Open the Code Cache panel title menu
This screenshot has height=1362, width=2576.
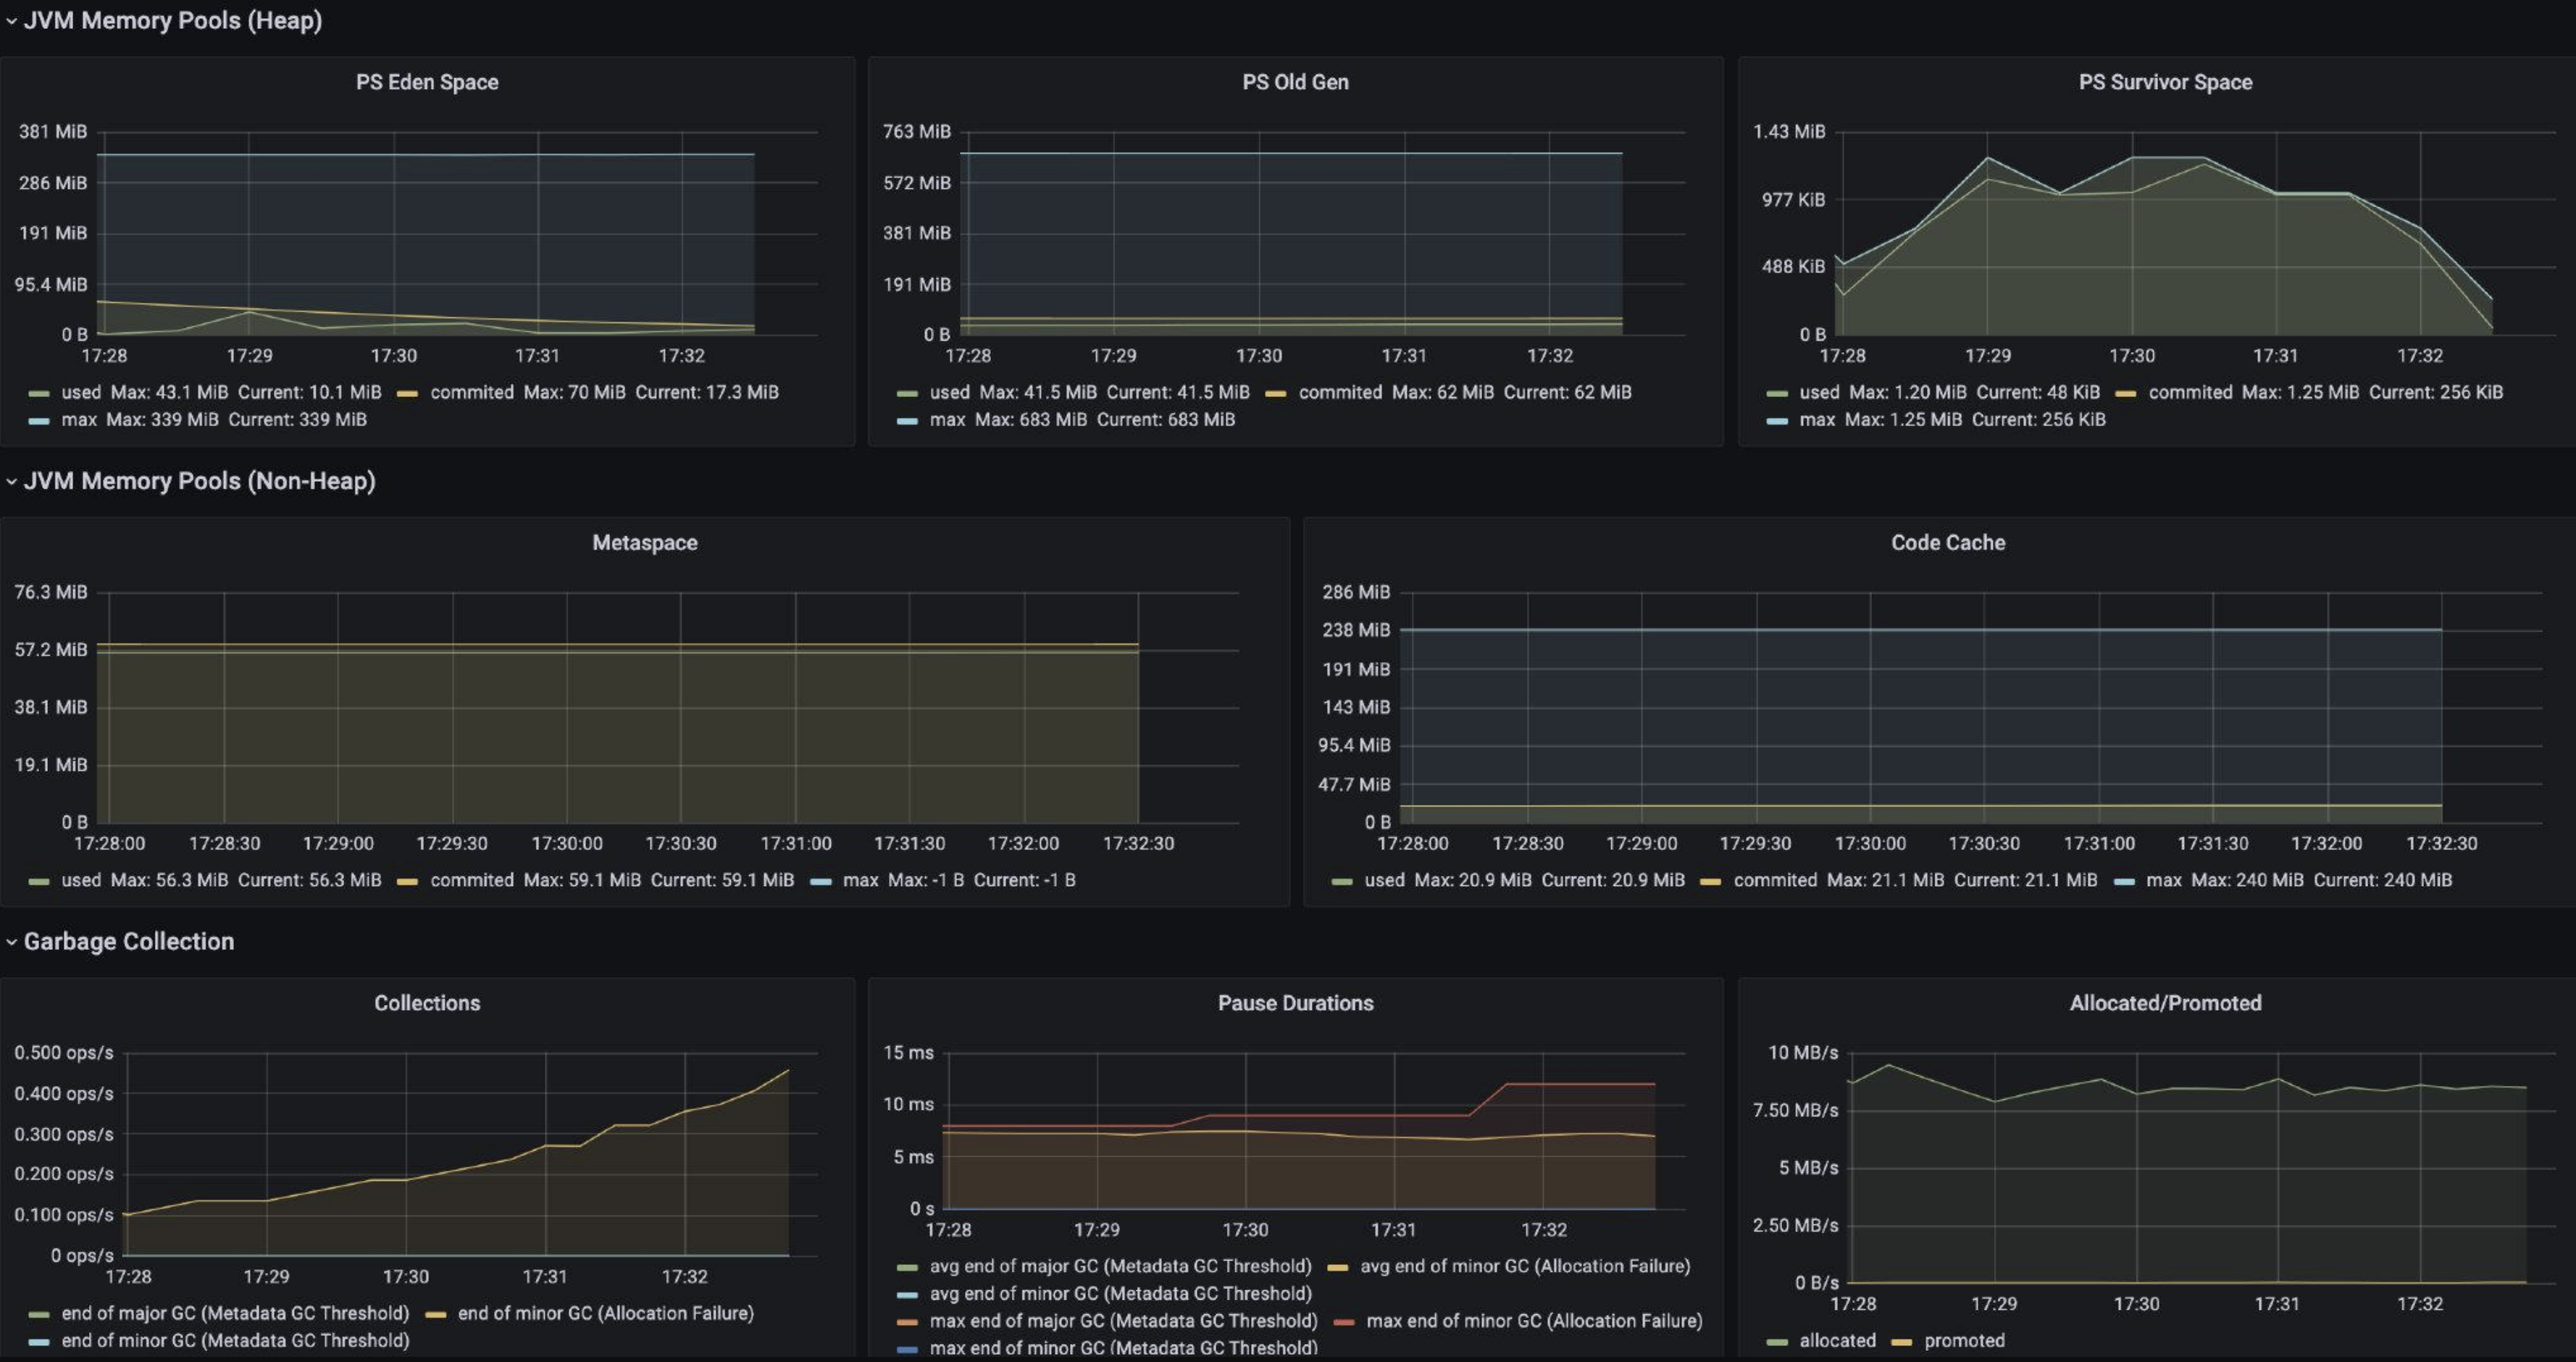(1947, 543)
